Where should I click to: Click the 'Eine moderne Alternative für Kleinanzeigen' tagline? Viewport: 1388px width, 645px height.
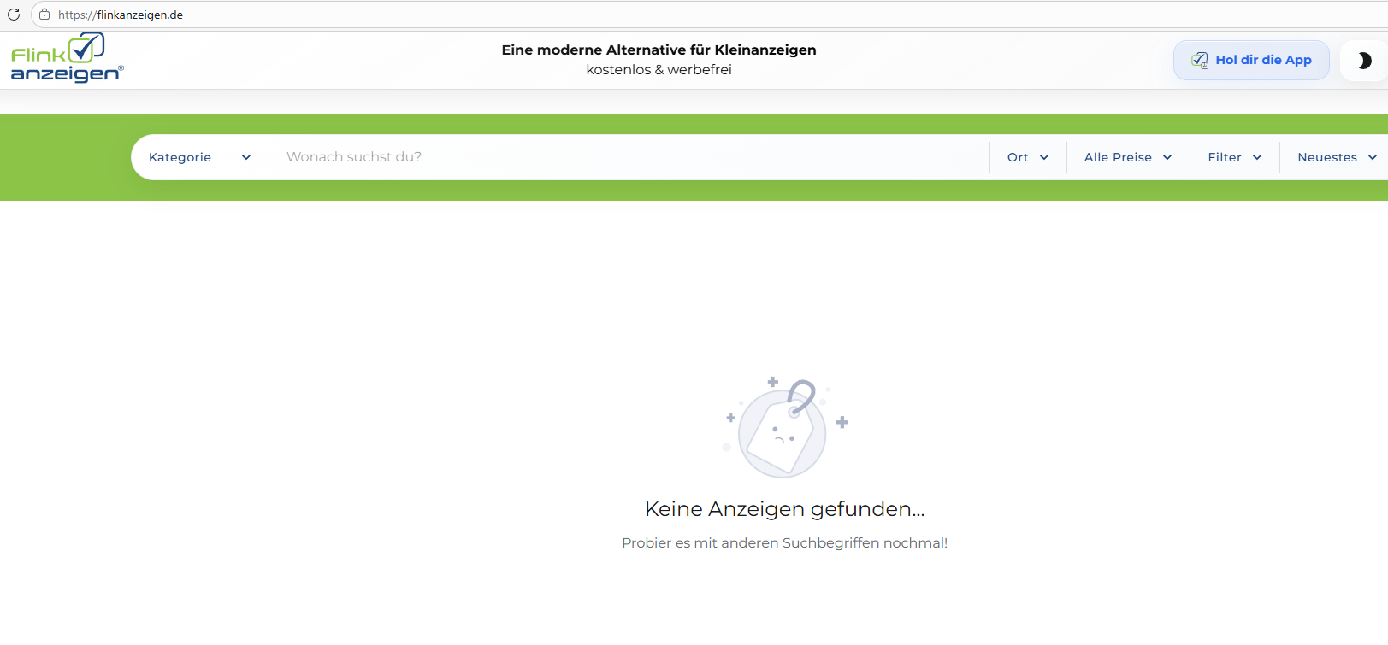click(x=659, y=50)
